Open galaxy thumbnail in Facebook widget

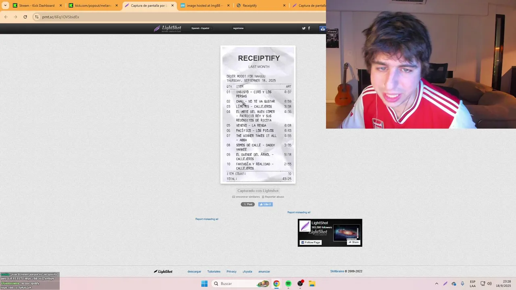(x=347, y=232)
